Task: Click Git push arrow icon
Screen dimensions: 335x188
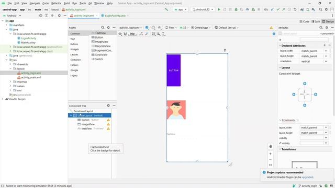Action: 284,9
